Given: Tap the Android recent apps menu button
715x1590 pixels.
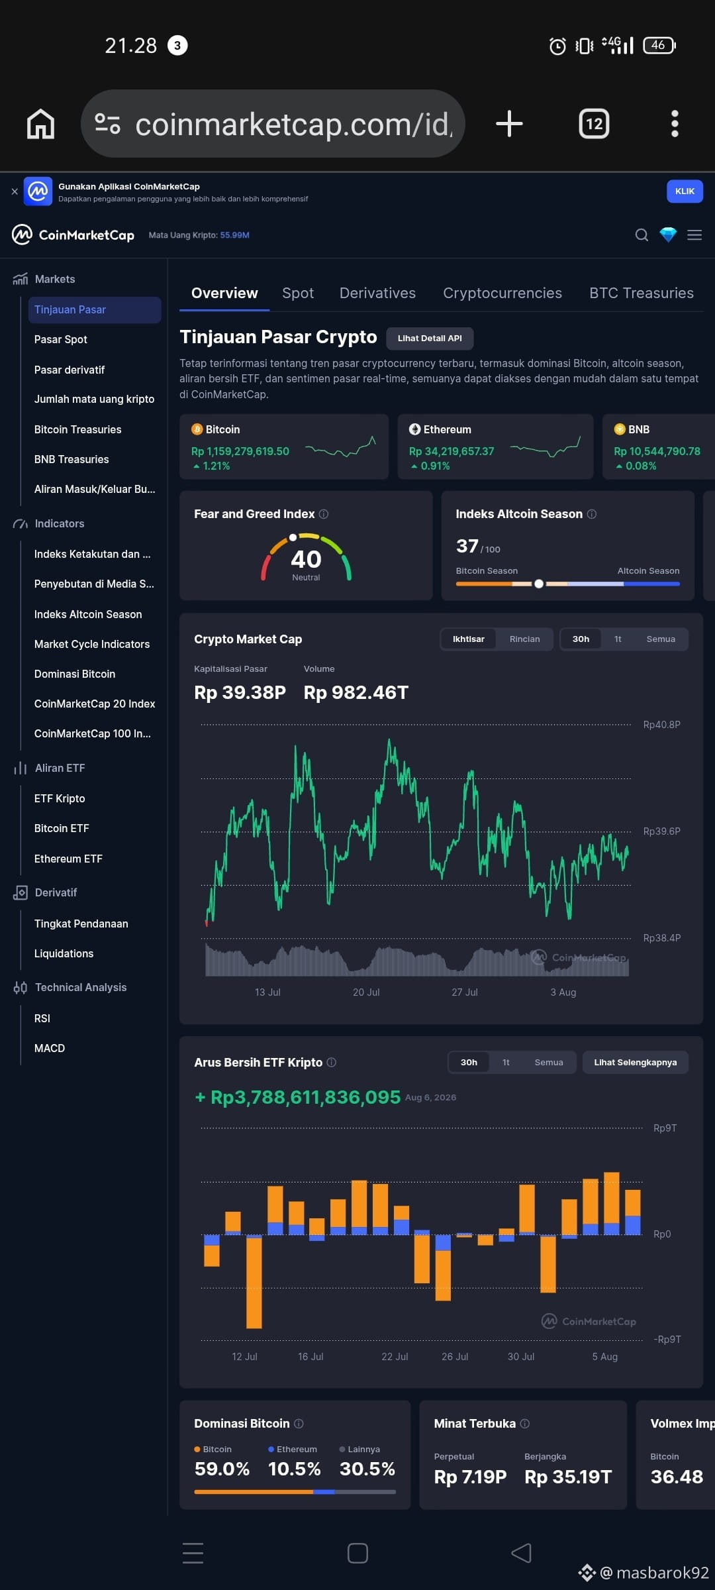Looking at the screenshot, I should click(x=193, y=1553).
